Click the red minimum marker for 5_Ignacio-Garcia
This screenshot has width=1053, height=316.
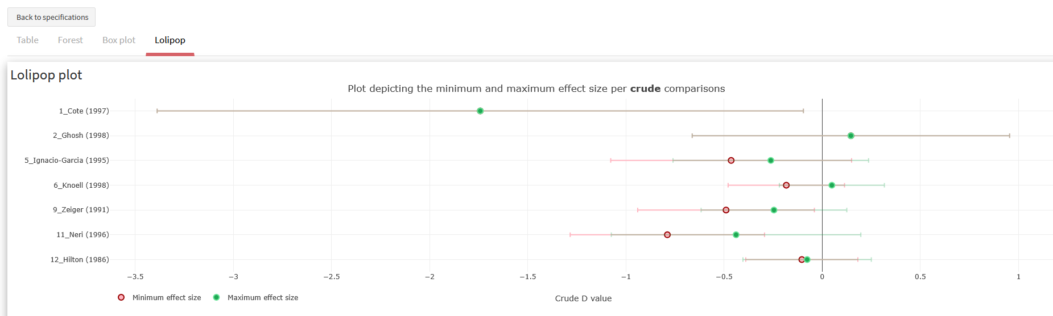731,161
